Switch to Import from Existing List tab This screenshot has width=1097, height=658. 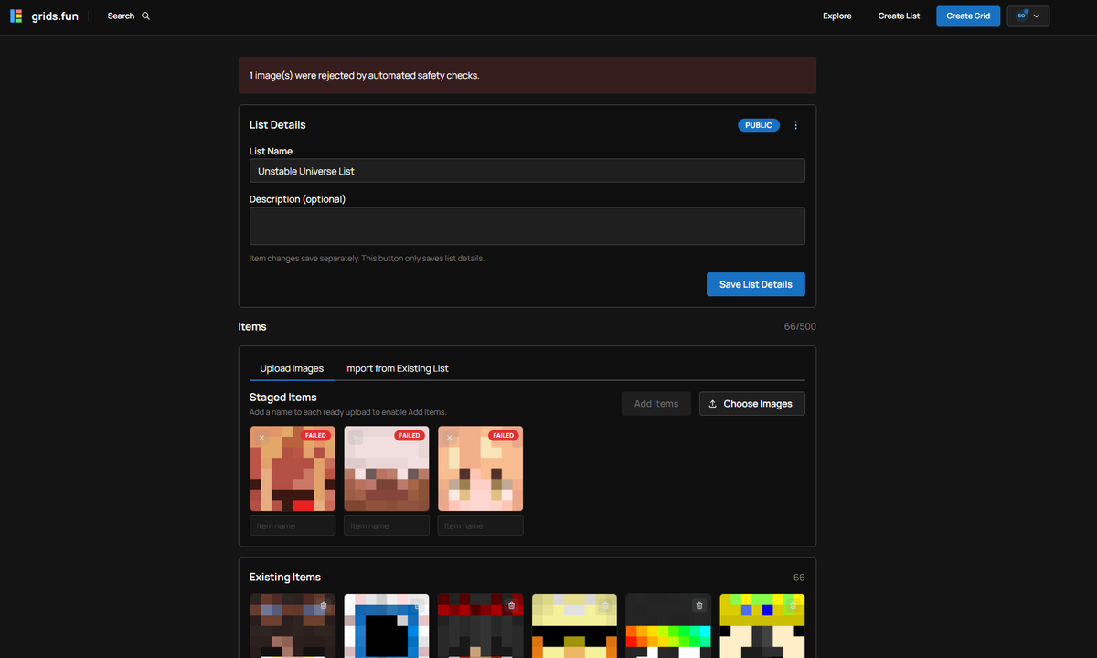[x=397, y=368]
